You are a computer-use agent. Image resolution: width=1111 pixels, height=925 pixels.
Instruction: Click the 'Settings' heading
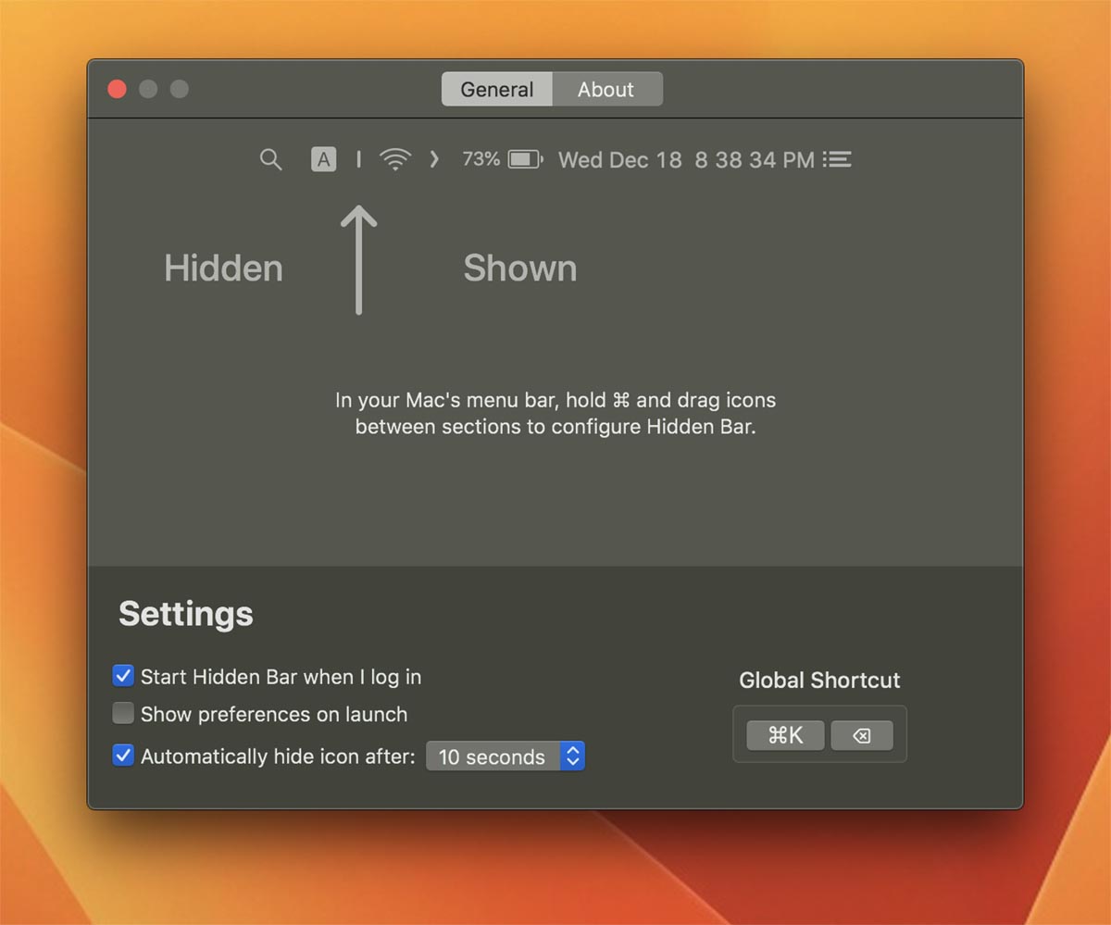(186, 614)
